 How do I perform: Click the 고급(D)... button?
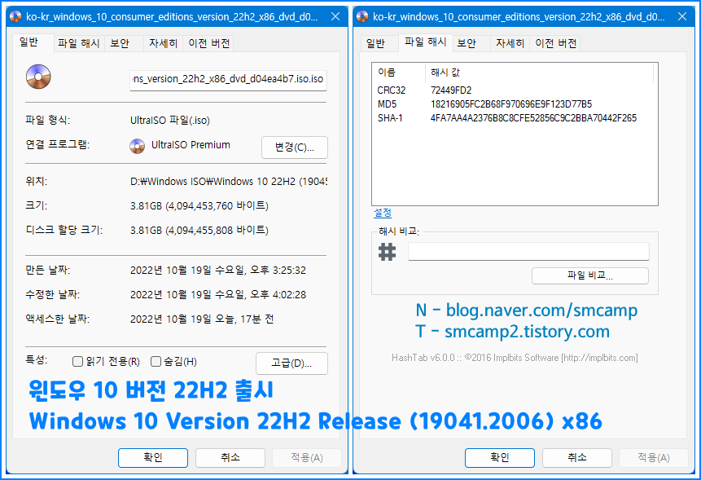[x=292, y=363]
